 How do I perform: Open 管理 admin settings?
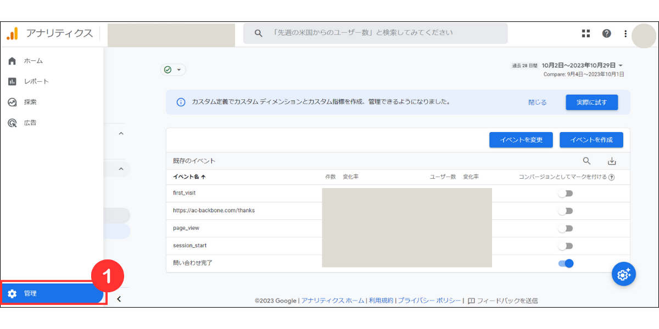tap(52, 293)
